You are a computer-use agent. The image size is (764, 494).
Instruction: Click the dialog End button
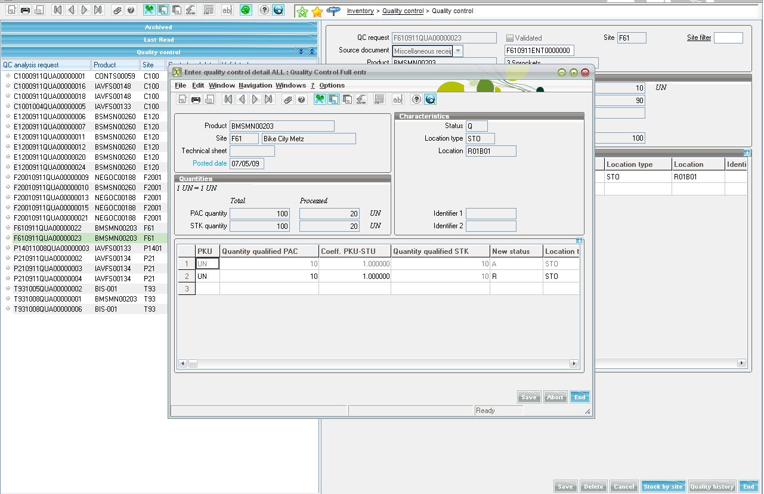(580, 397)
